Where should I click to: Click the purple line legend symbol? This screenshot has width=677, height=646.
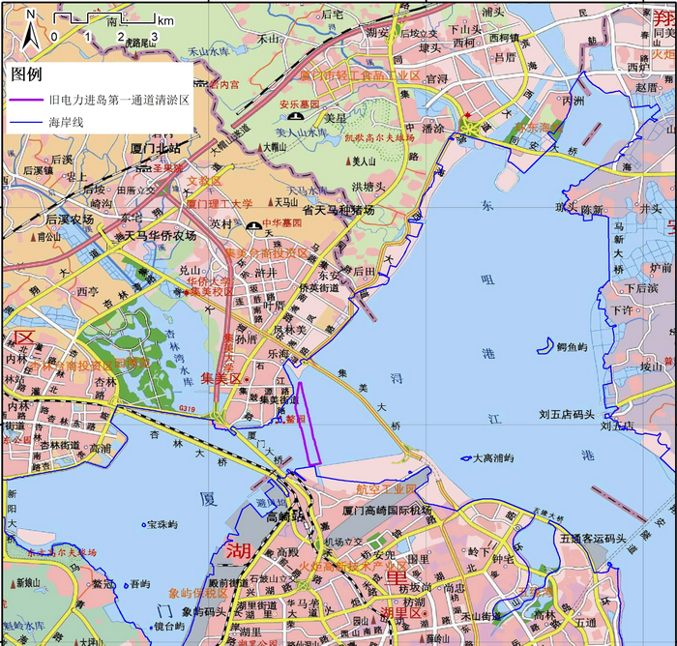(24, 99)
